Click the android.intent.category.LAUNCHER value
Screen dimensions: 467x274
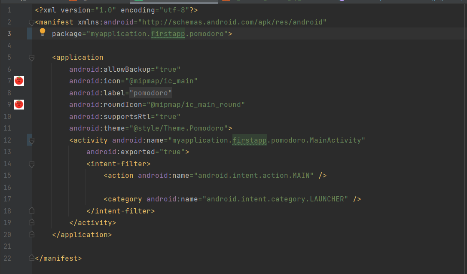(275, 199)
